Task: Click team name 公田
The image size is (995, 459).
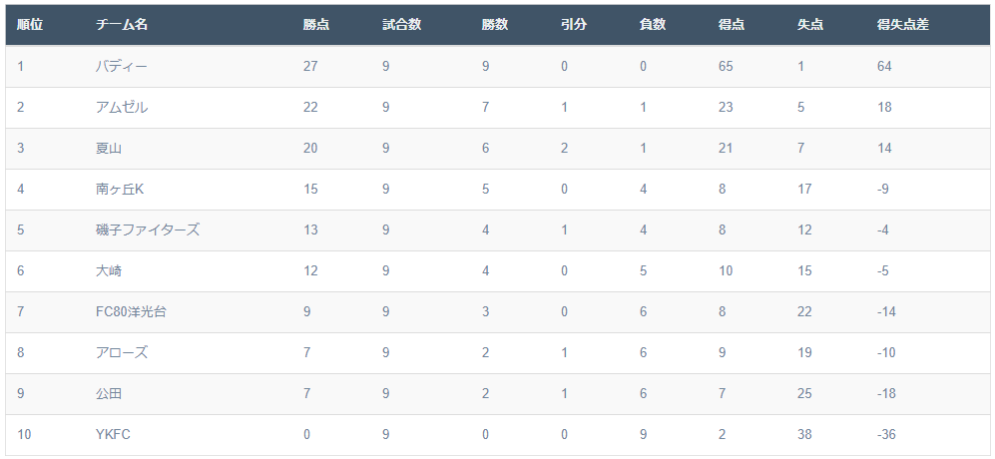Action: coord(109,393)
